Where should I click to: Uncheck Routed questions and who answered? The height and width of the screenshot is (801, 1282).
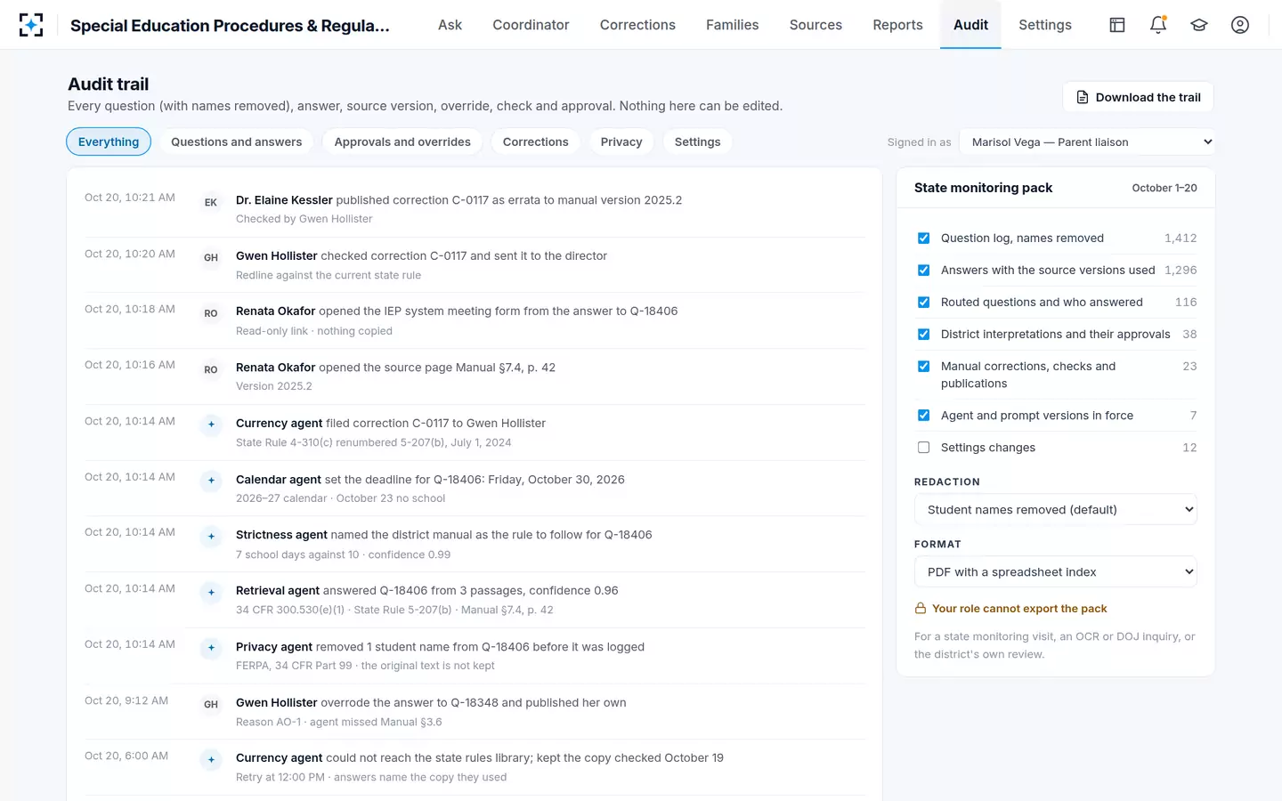click(x=923, y=303)
